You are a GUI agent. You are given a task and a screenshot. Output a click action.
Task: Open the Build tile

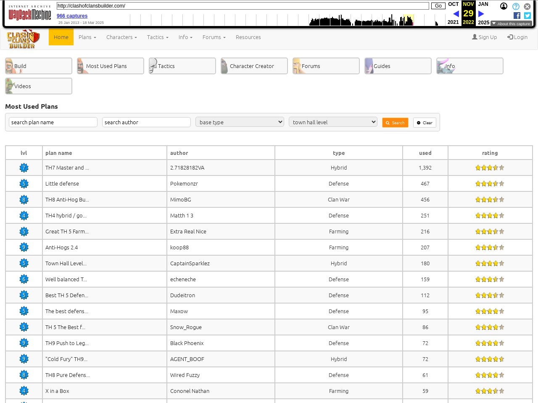pos(39,66)
